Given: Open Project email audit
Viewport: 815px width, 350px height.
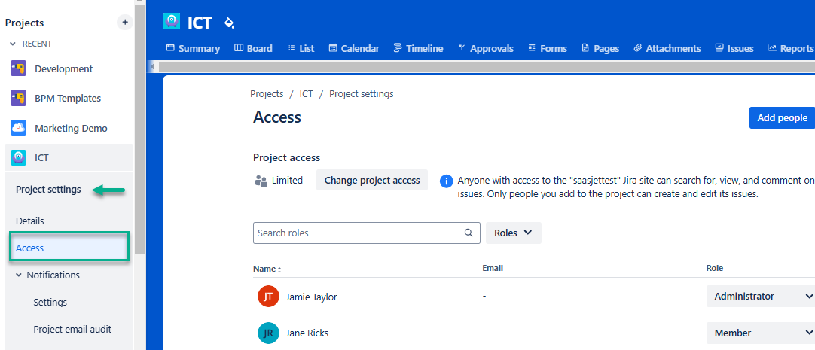Looking at the screenshot, I should pos(72,329).
